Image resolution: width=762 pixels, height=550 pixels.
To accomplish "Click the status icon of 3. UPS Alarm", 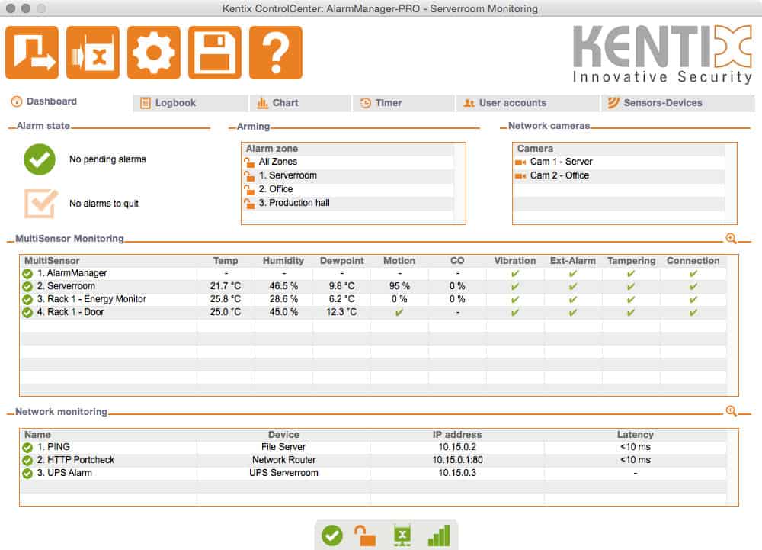I will [27, 473].
